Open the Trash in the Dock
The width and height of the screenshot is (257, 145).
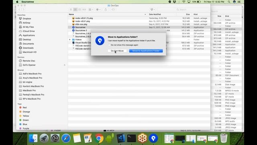point(224,138)
